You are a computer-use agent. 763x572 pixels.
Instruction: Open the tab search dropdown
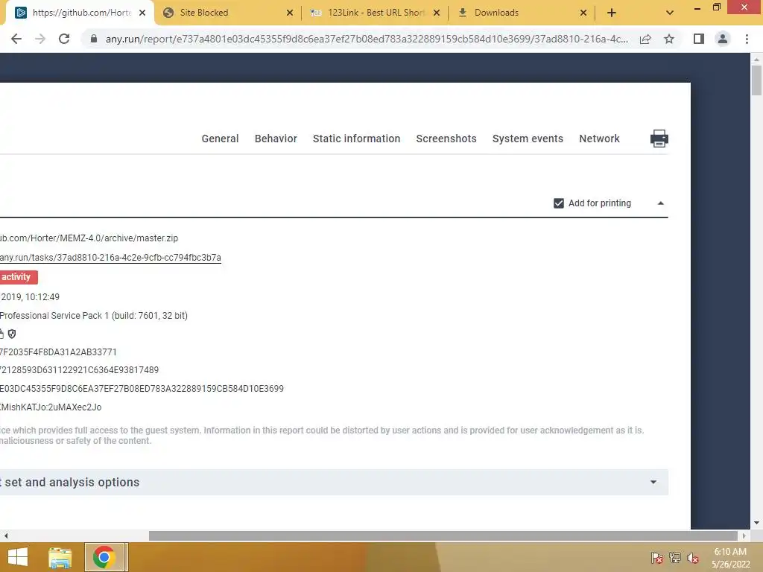670,13
